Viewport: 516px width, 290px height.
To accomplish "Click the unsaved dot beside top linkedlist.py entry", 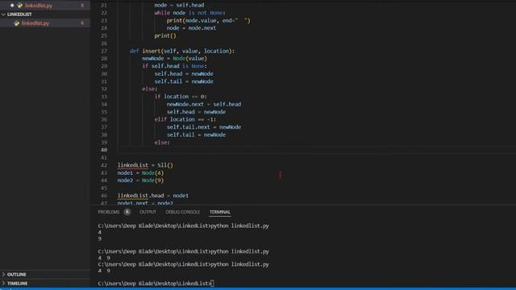I will 12,6.
